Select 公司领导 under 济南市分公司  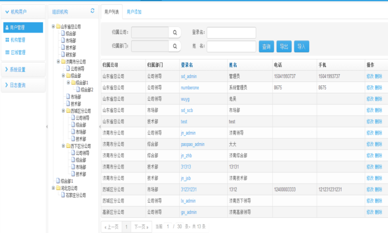pyautogui.click(x=77, y=69)
